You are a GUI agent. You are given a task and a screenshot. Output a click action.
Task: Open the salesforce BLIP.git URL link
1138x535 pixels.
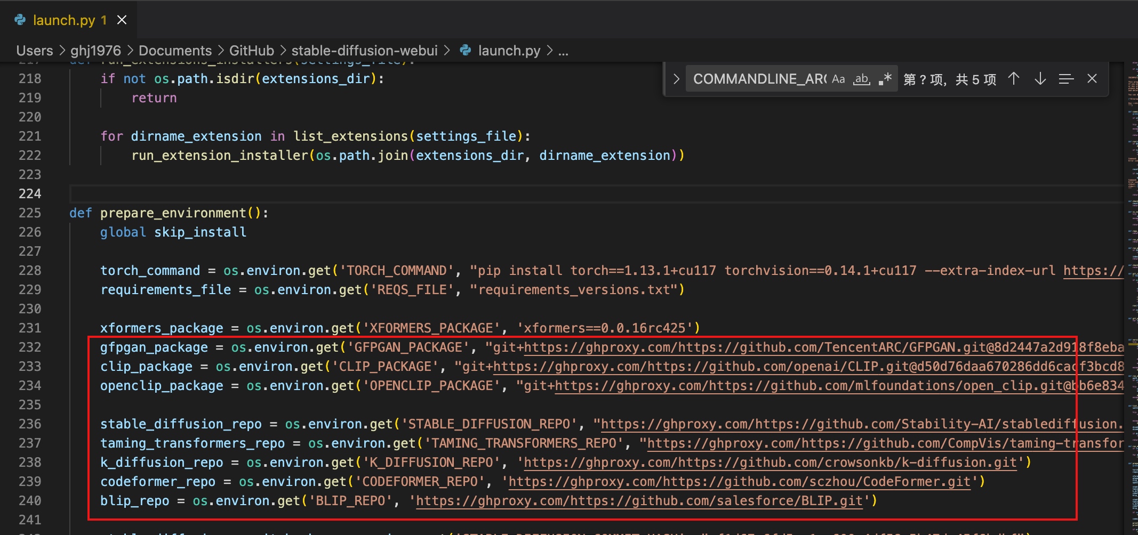tap(639, 501)
